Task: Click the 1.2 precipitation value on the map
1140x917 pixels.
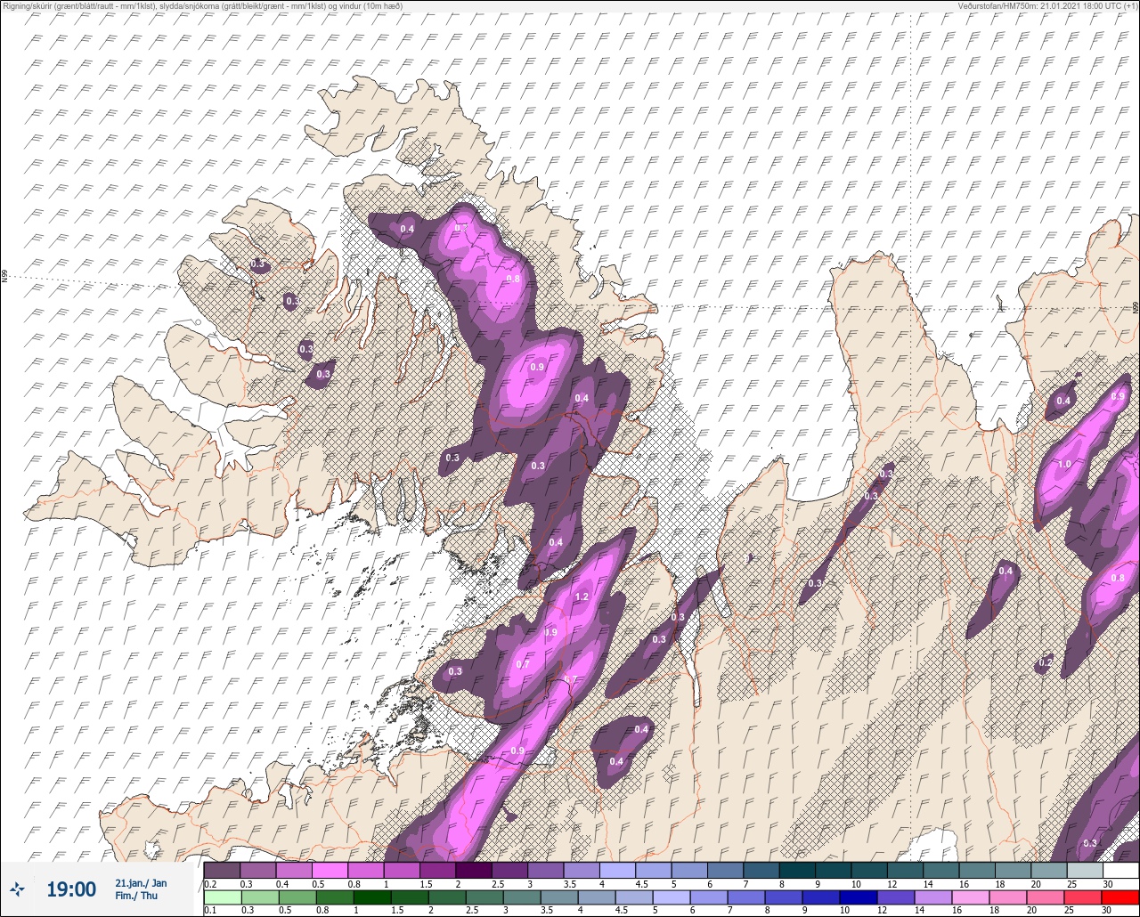Action: (582, 596)
